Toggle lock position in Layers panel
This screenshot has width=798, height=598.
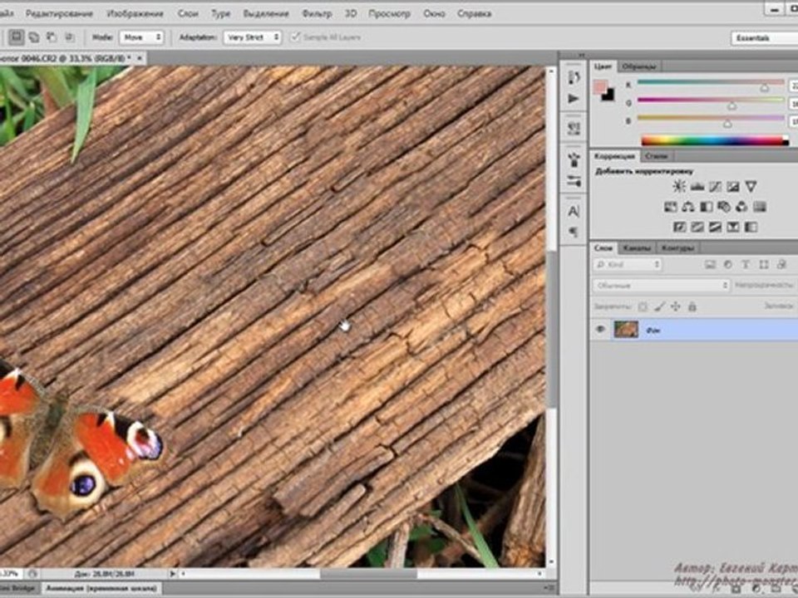(x=676, y=306)
